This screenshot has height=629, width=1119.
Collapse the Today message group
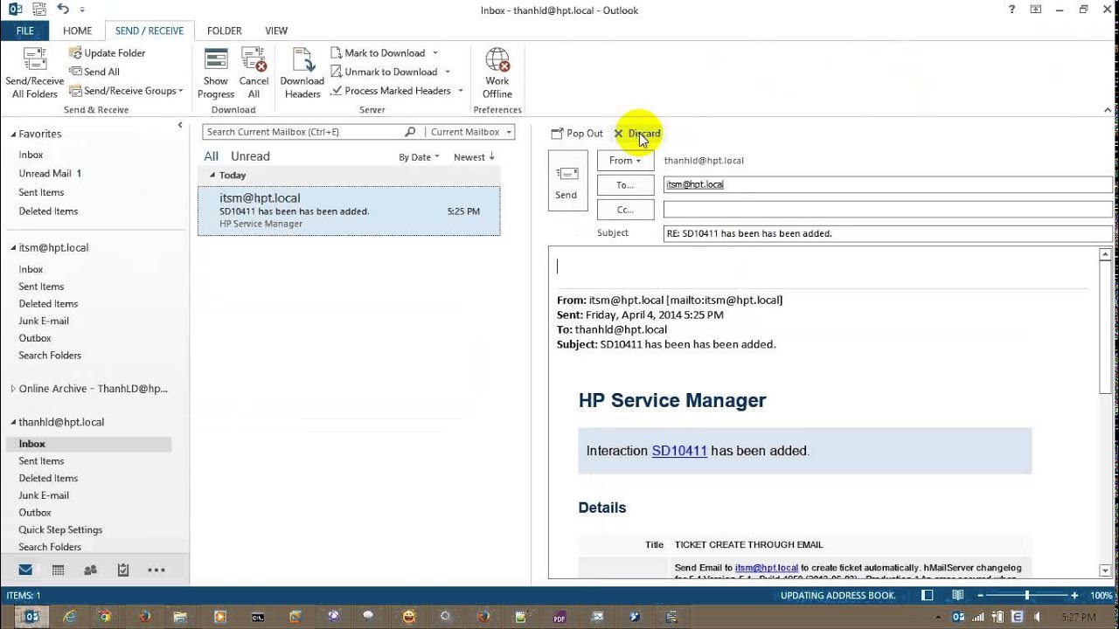pos(212,176)
